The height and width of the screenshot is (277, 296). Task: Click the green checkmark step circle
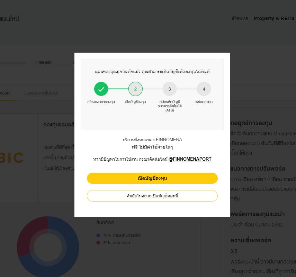tap(101, 89)
